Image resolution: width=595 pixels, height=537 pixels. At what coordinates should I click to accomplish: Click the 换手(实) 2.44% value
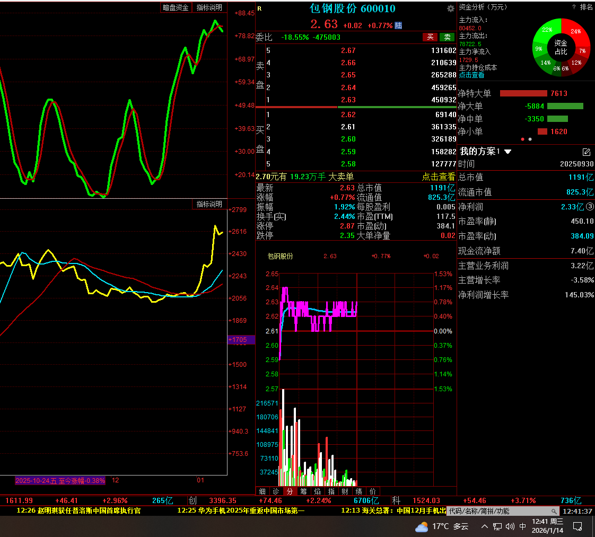pos(344,216)
